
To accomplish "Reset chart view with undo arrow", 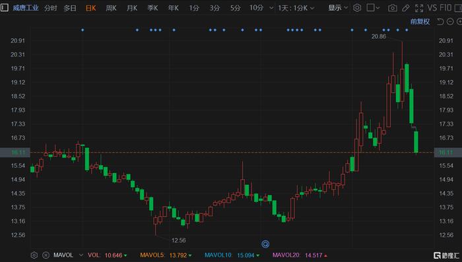I will click(440, 22).
